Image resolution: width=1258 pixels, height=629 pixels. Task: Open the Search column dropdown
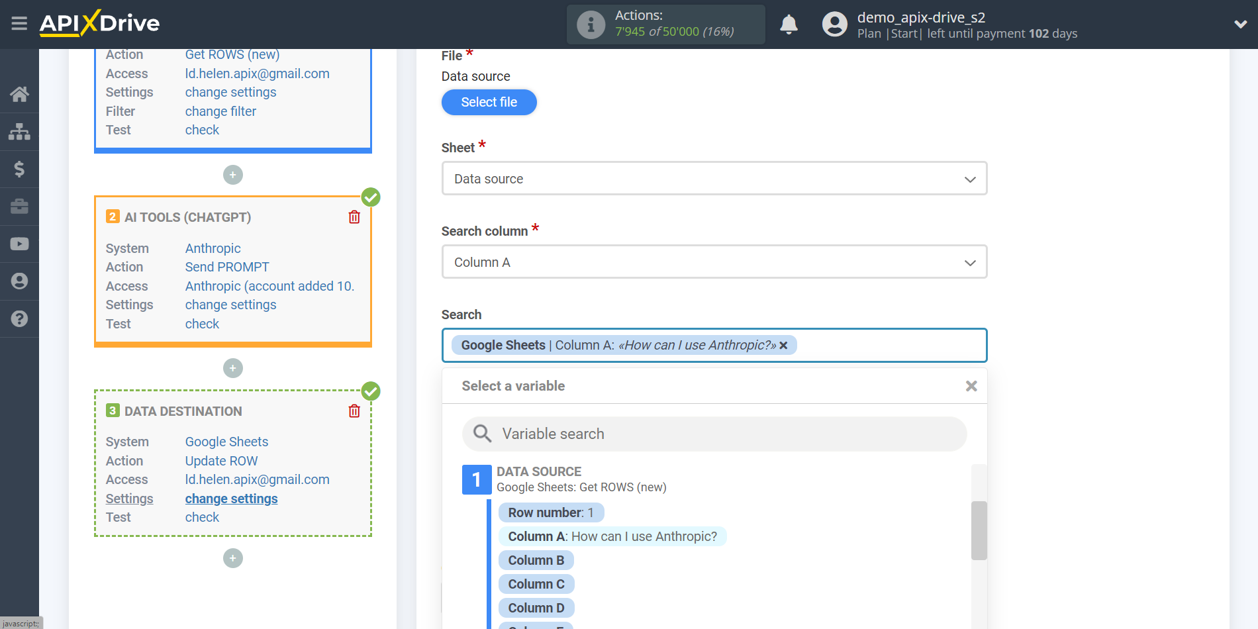(x=714, y=262)
